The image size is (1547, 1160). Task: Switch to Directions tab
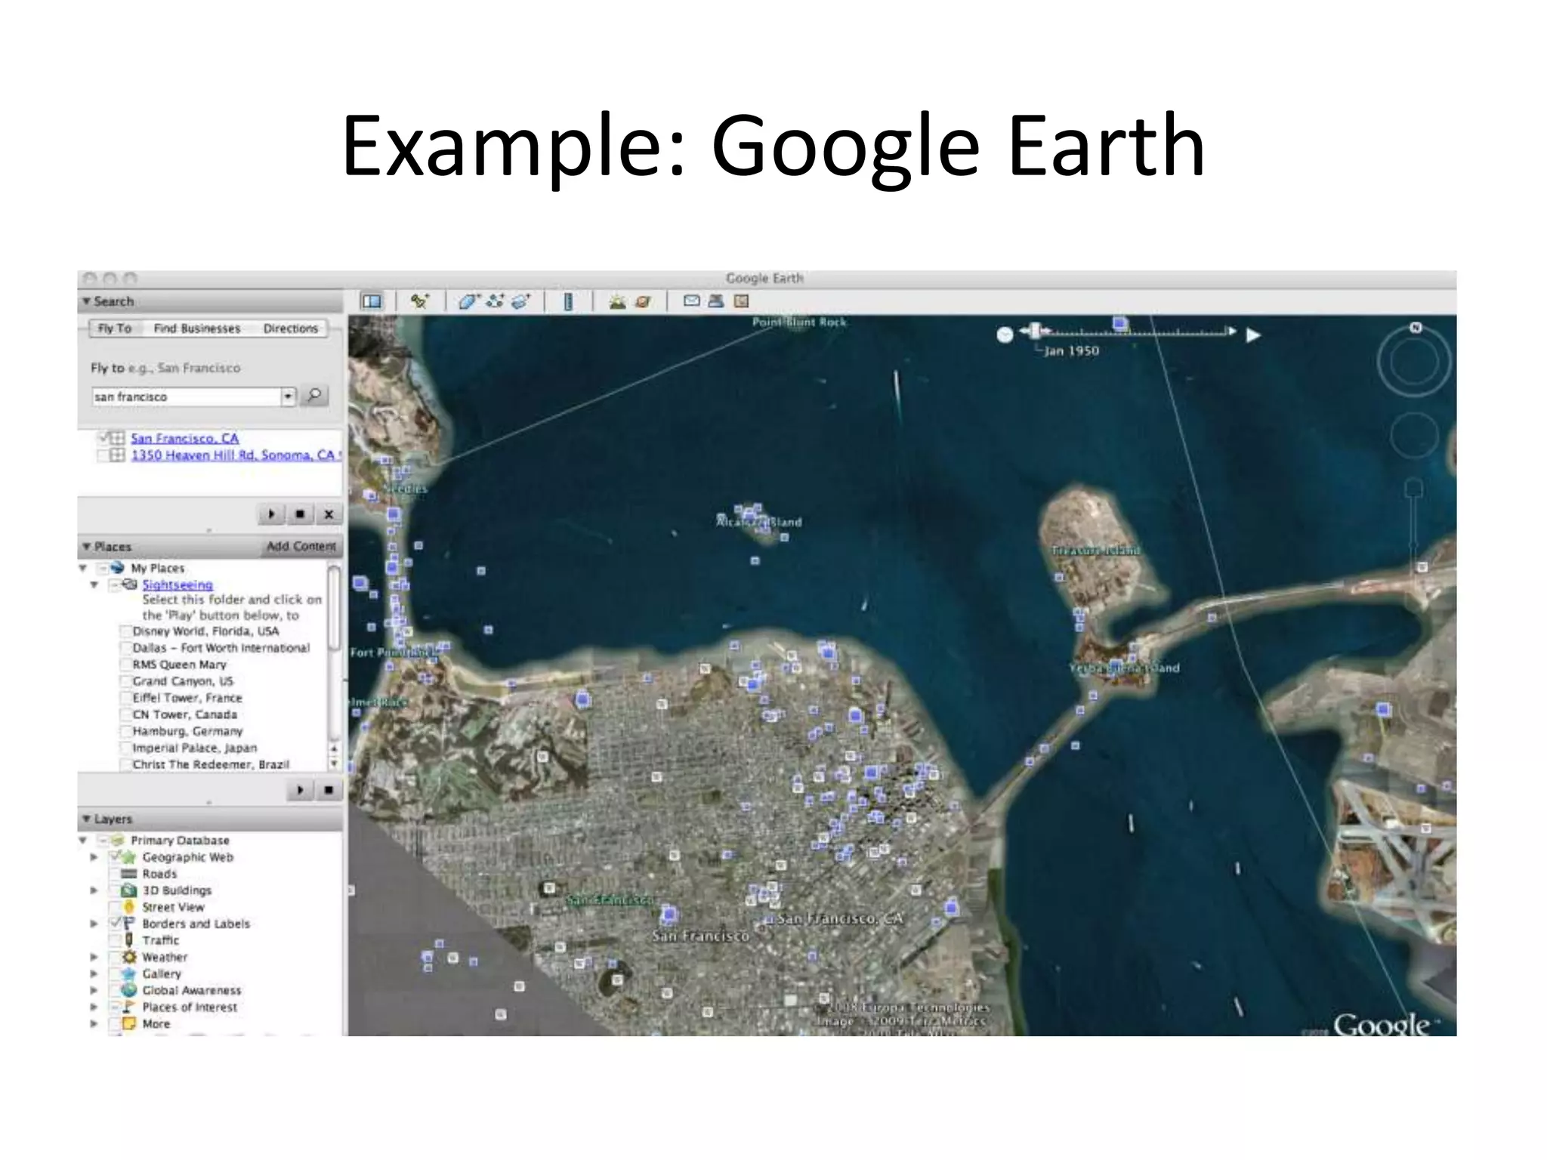(290, 329)
